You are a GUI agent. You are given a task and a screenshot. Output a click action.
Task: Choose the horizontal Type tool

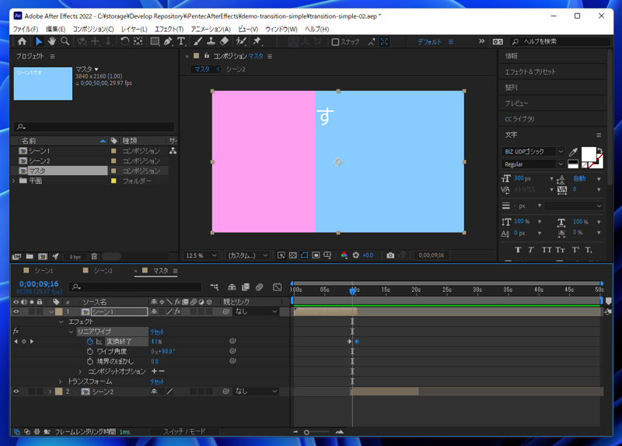[181, 41]
